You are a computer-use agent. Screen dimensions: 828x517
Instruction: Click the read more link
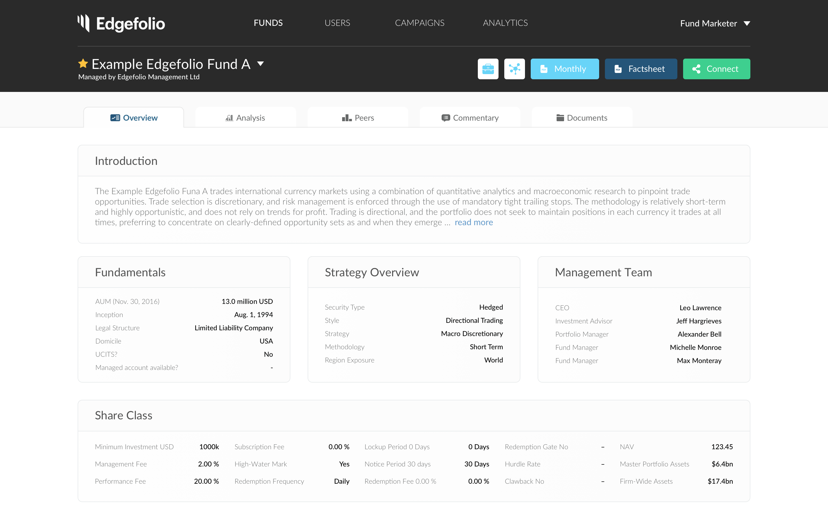(x=474, y=223)
